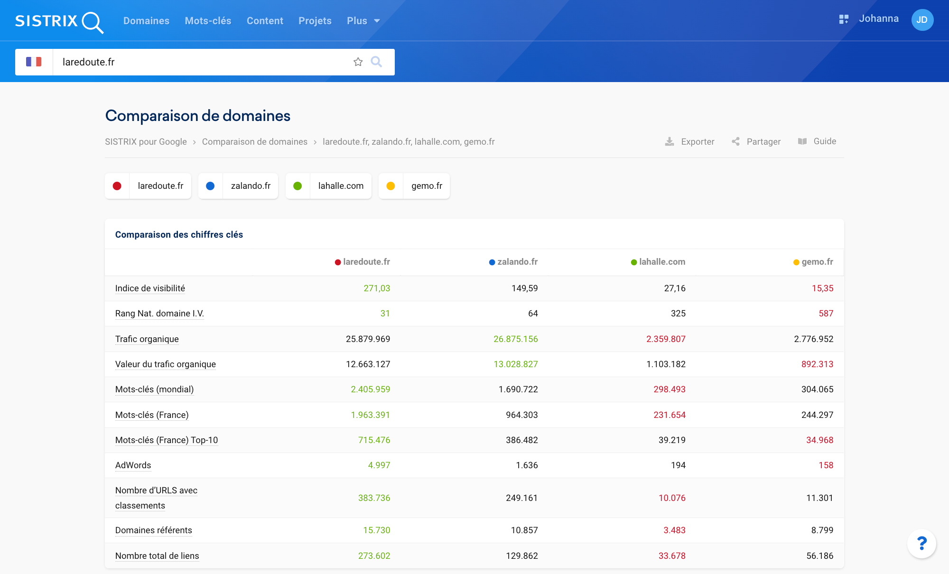This screenshot has height=574, width=949.
Task: Edit the lahalle.com domain chip
Action: 341,186
